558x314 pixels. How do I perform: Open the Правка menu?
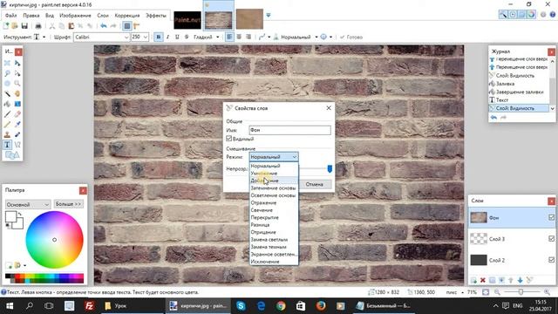[x=31, y=16]
